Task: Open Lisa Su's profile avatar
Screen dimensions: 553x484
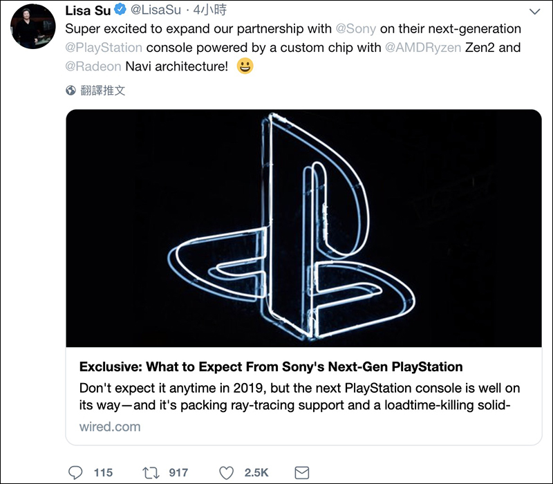Action: coord(32,26)
